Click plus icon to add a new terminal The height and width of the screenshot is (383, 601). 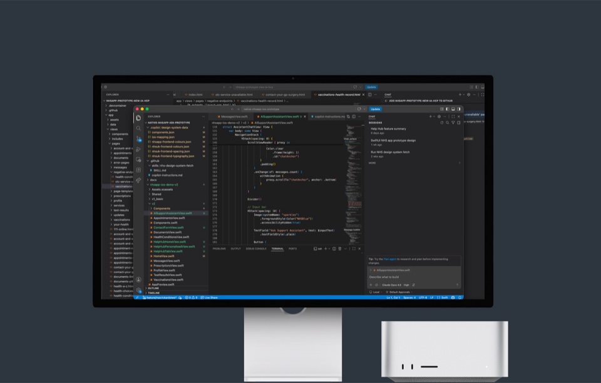point(326,248)
